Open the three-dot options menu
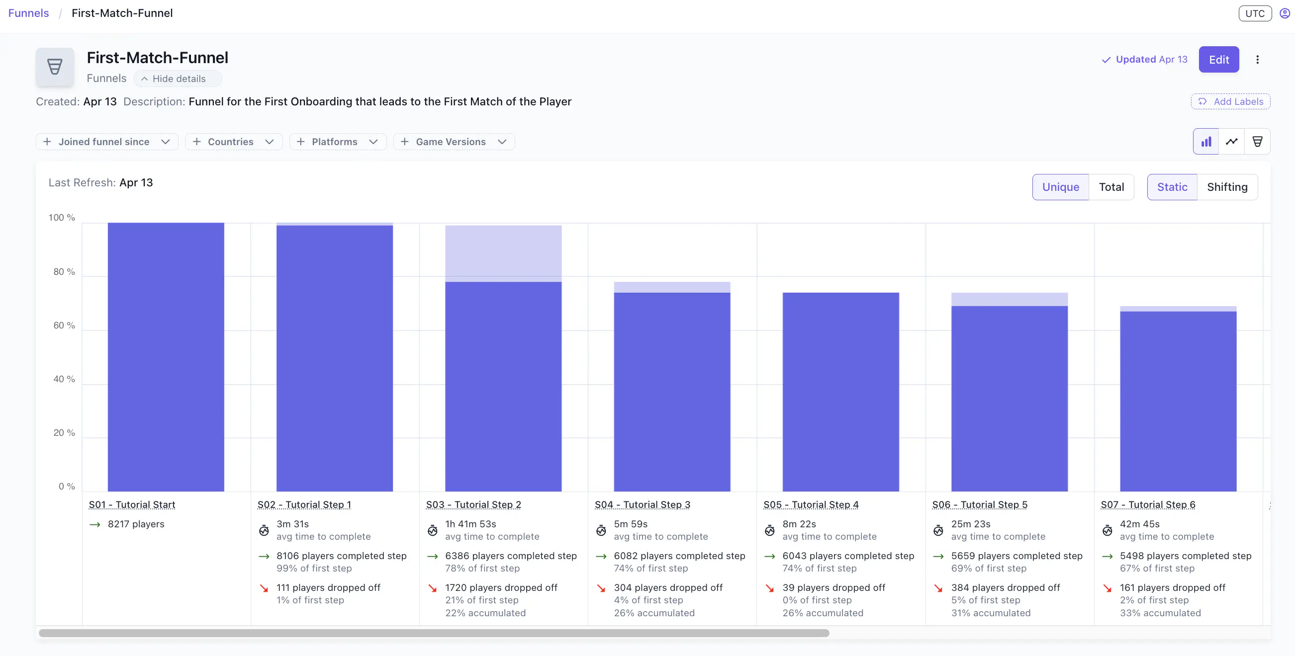Screen dimensions: 1295x656 (1257, 59)
